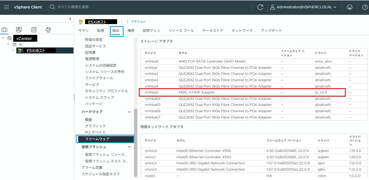The width and height of the screenshot is (369, 180).
Task: Open the 監視 tab
Action: point(100,30)
